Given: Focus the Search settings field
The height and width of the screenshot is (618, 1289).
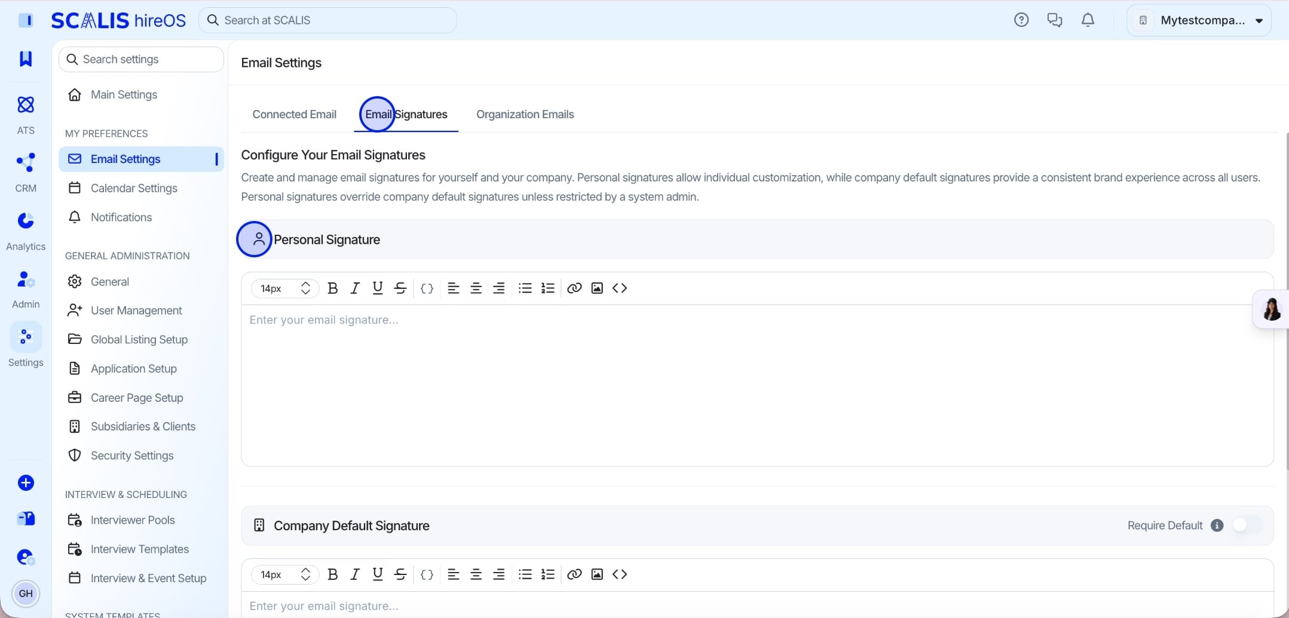Looking at the screenshot, I should click(x=141, y=59).
